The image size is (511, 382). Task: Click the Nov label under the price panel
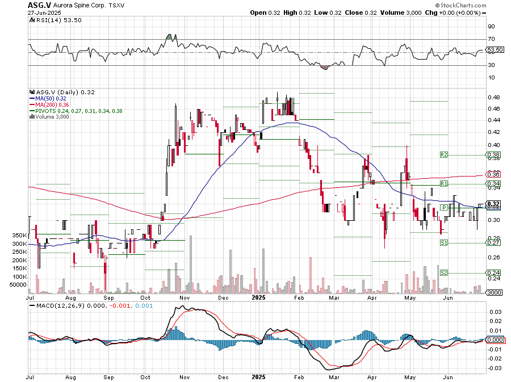click(x=185, y=297)
